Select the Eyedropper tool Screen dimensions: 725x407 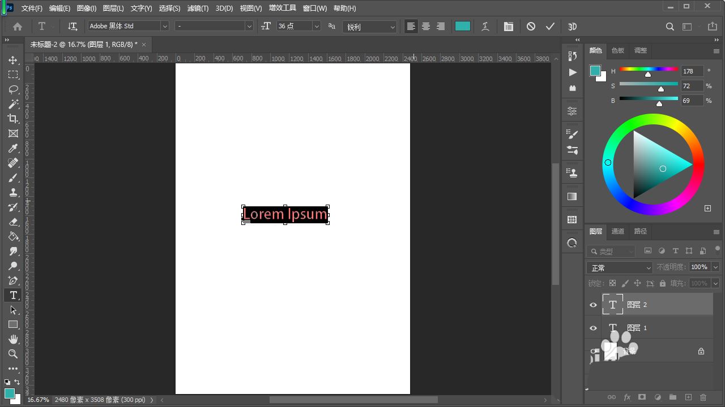(13, 148)
